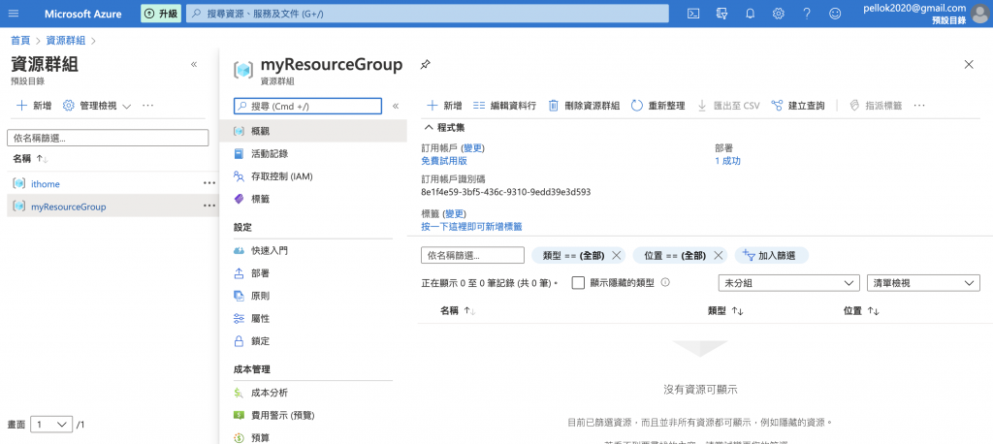The width and height of the screenshot is (993, 444).
Task: Collapse the 程式集 section
Action: 444,127
